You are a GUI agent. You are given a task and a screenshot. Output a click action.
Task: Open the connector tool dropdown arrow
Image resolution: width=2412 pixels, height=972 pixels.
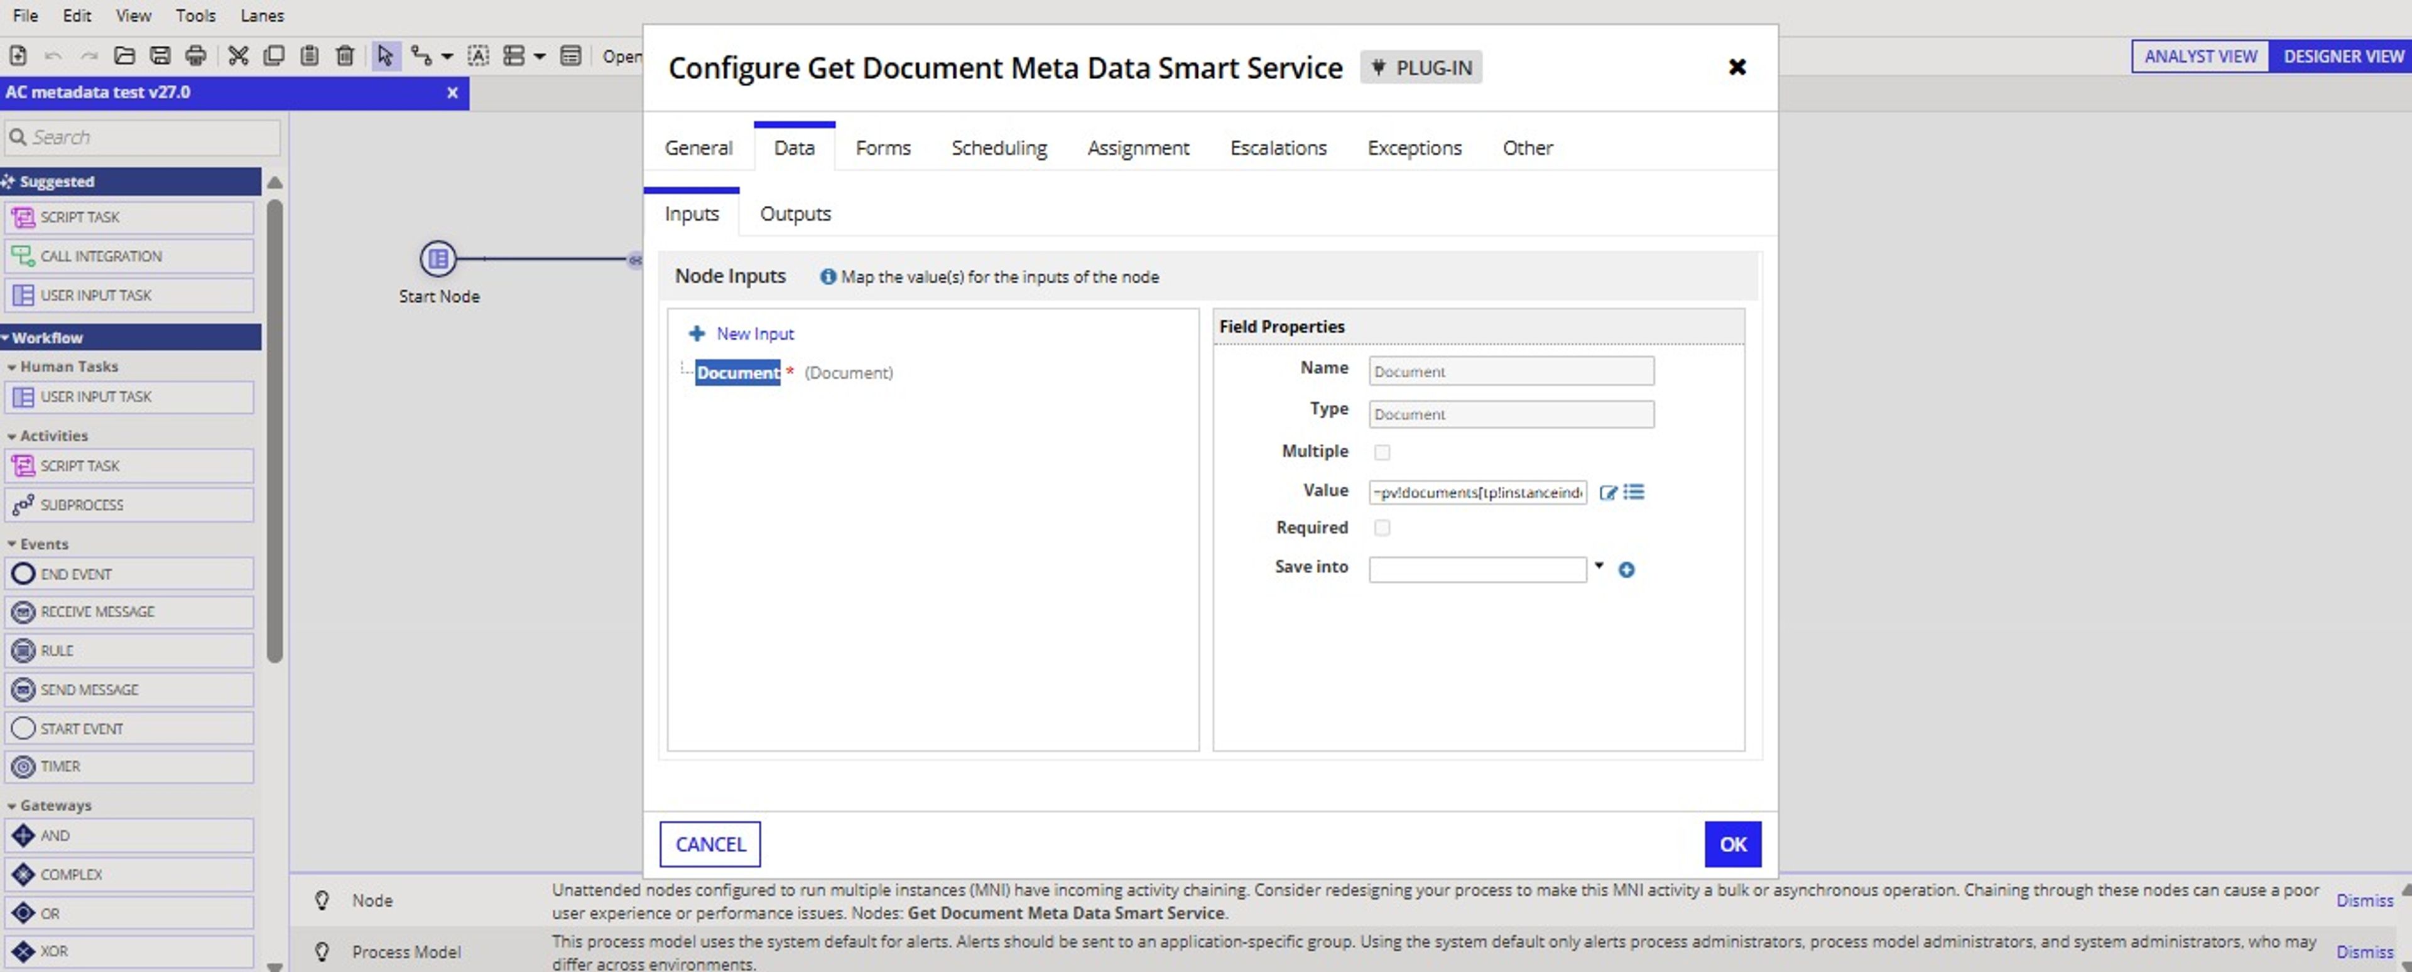tap(448, 57)
